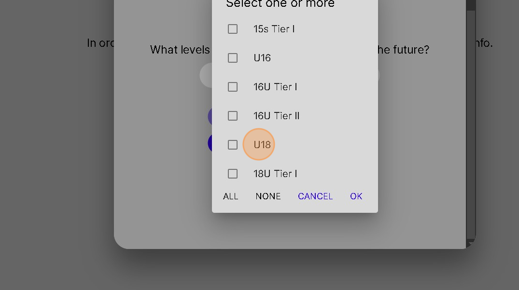Click the lighter purple button behind the dialog
Screen dimensions: 519x290
(210, 116)
